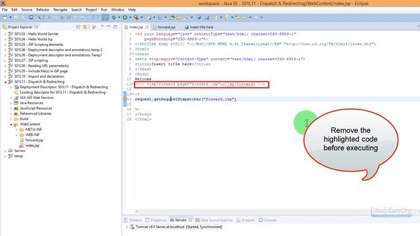The width and height of the screenshot is (420, 236).
Task: Open the Help menu
Action: [132, 10]
